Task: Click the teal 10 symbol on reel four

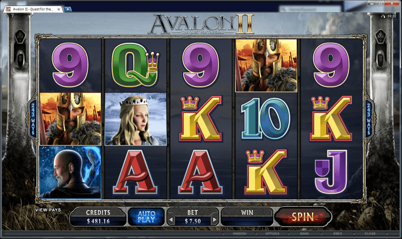Action: tap(266, 118)
